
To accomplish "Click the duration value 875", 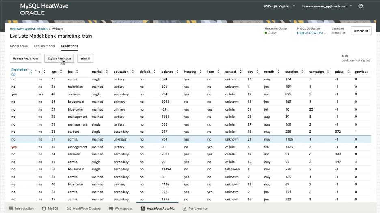I will (288, 94).
